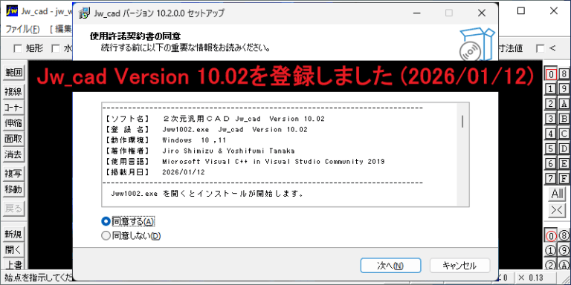Select the コーナー tool in Jw_cad toolbar

(13, 108)
